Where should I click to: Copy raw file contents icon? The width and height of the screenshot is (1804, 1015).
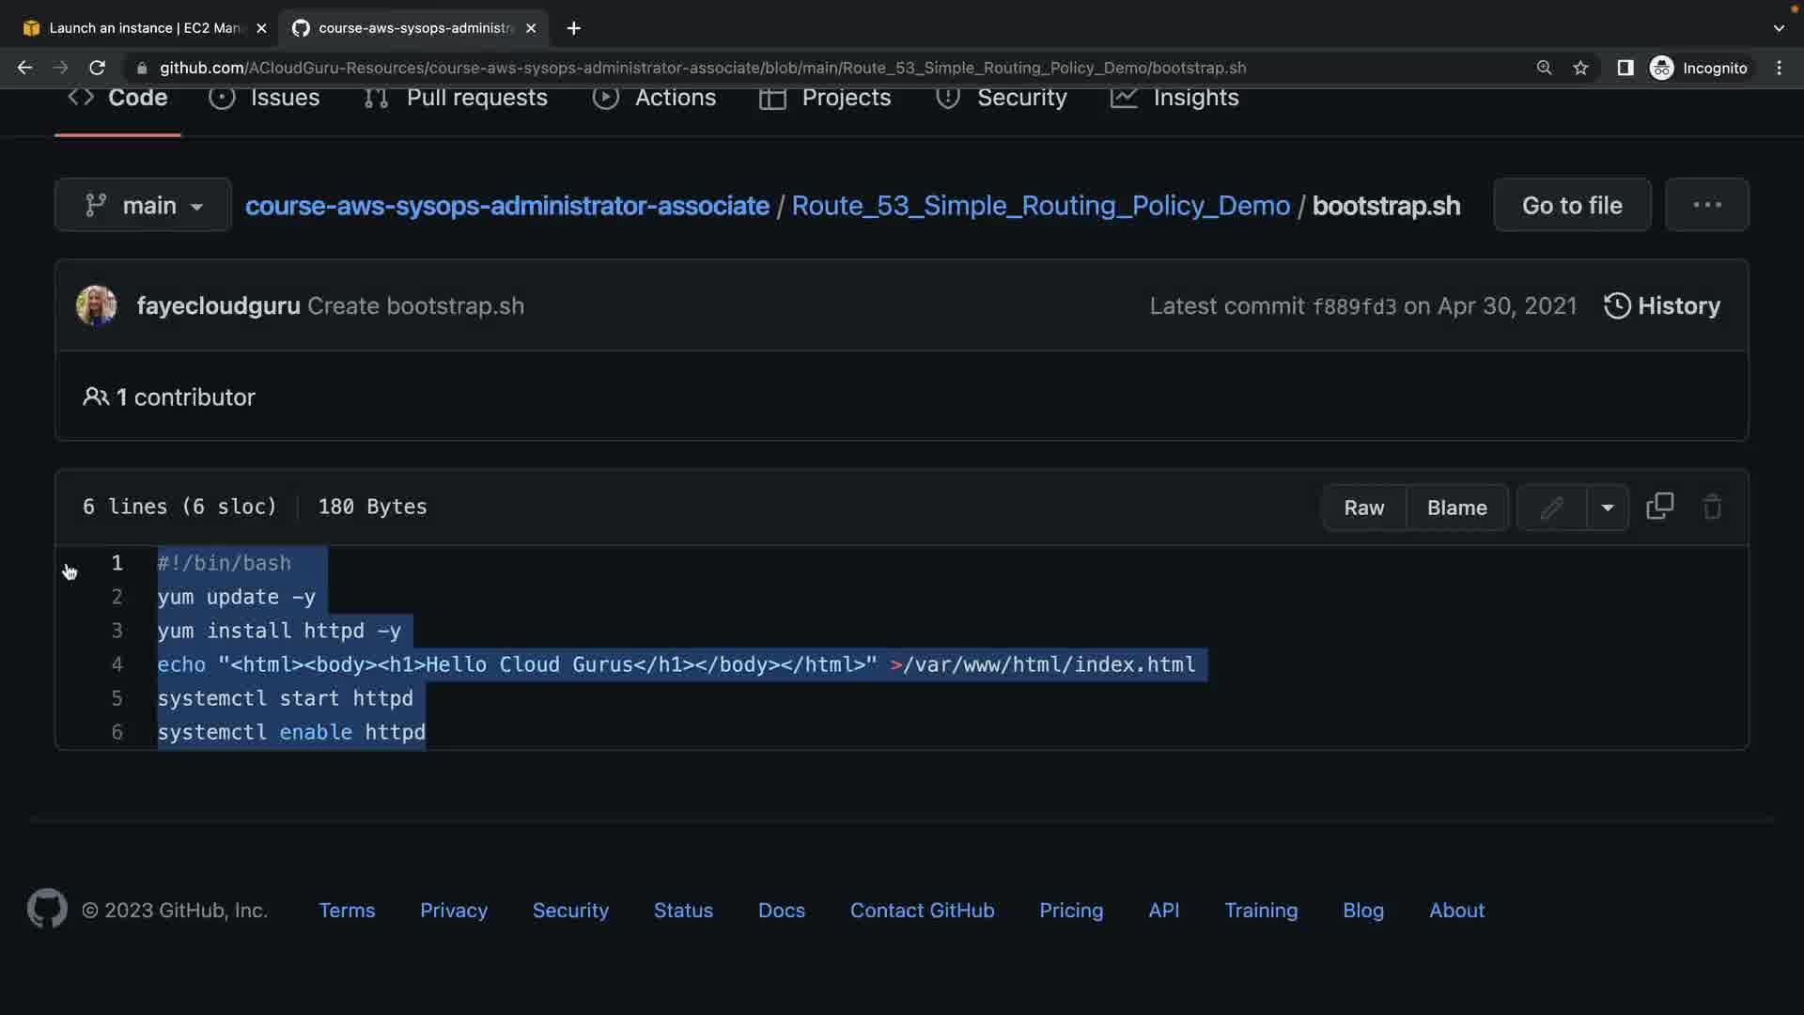(x=1659, y=507)
